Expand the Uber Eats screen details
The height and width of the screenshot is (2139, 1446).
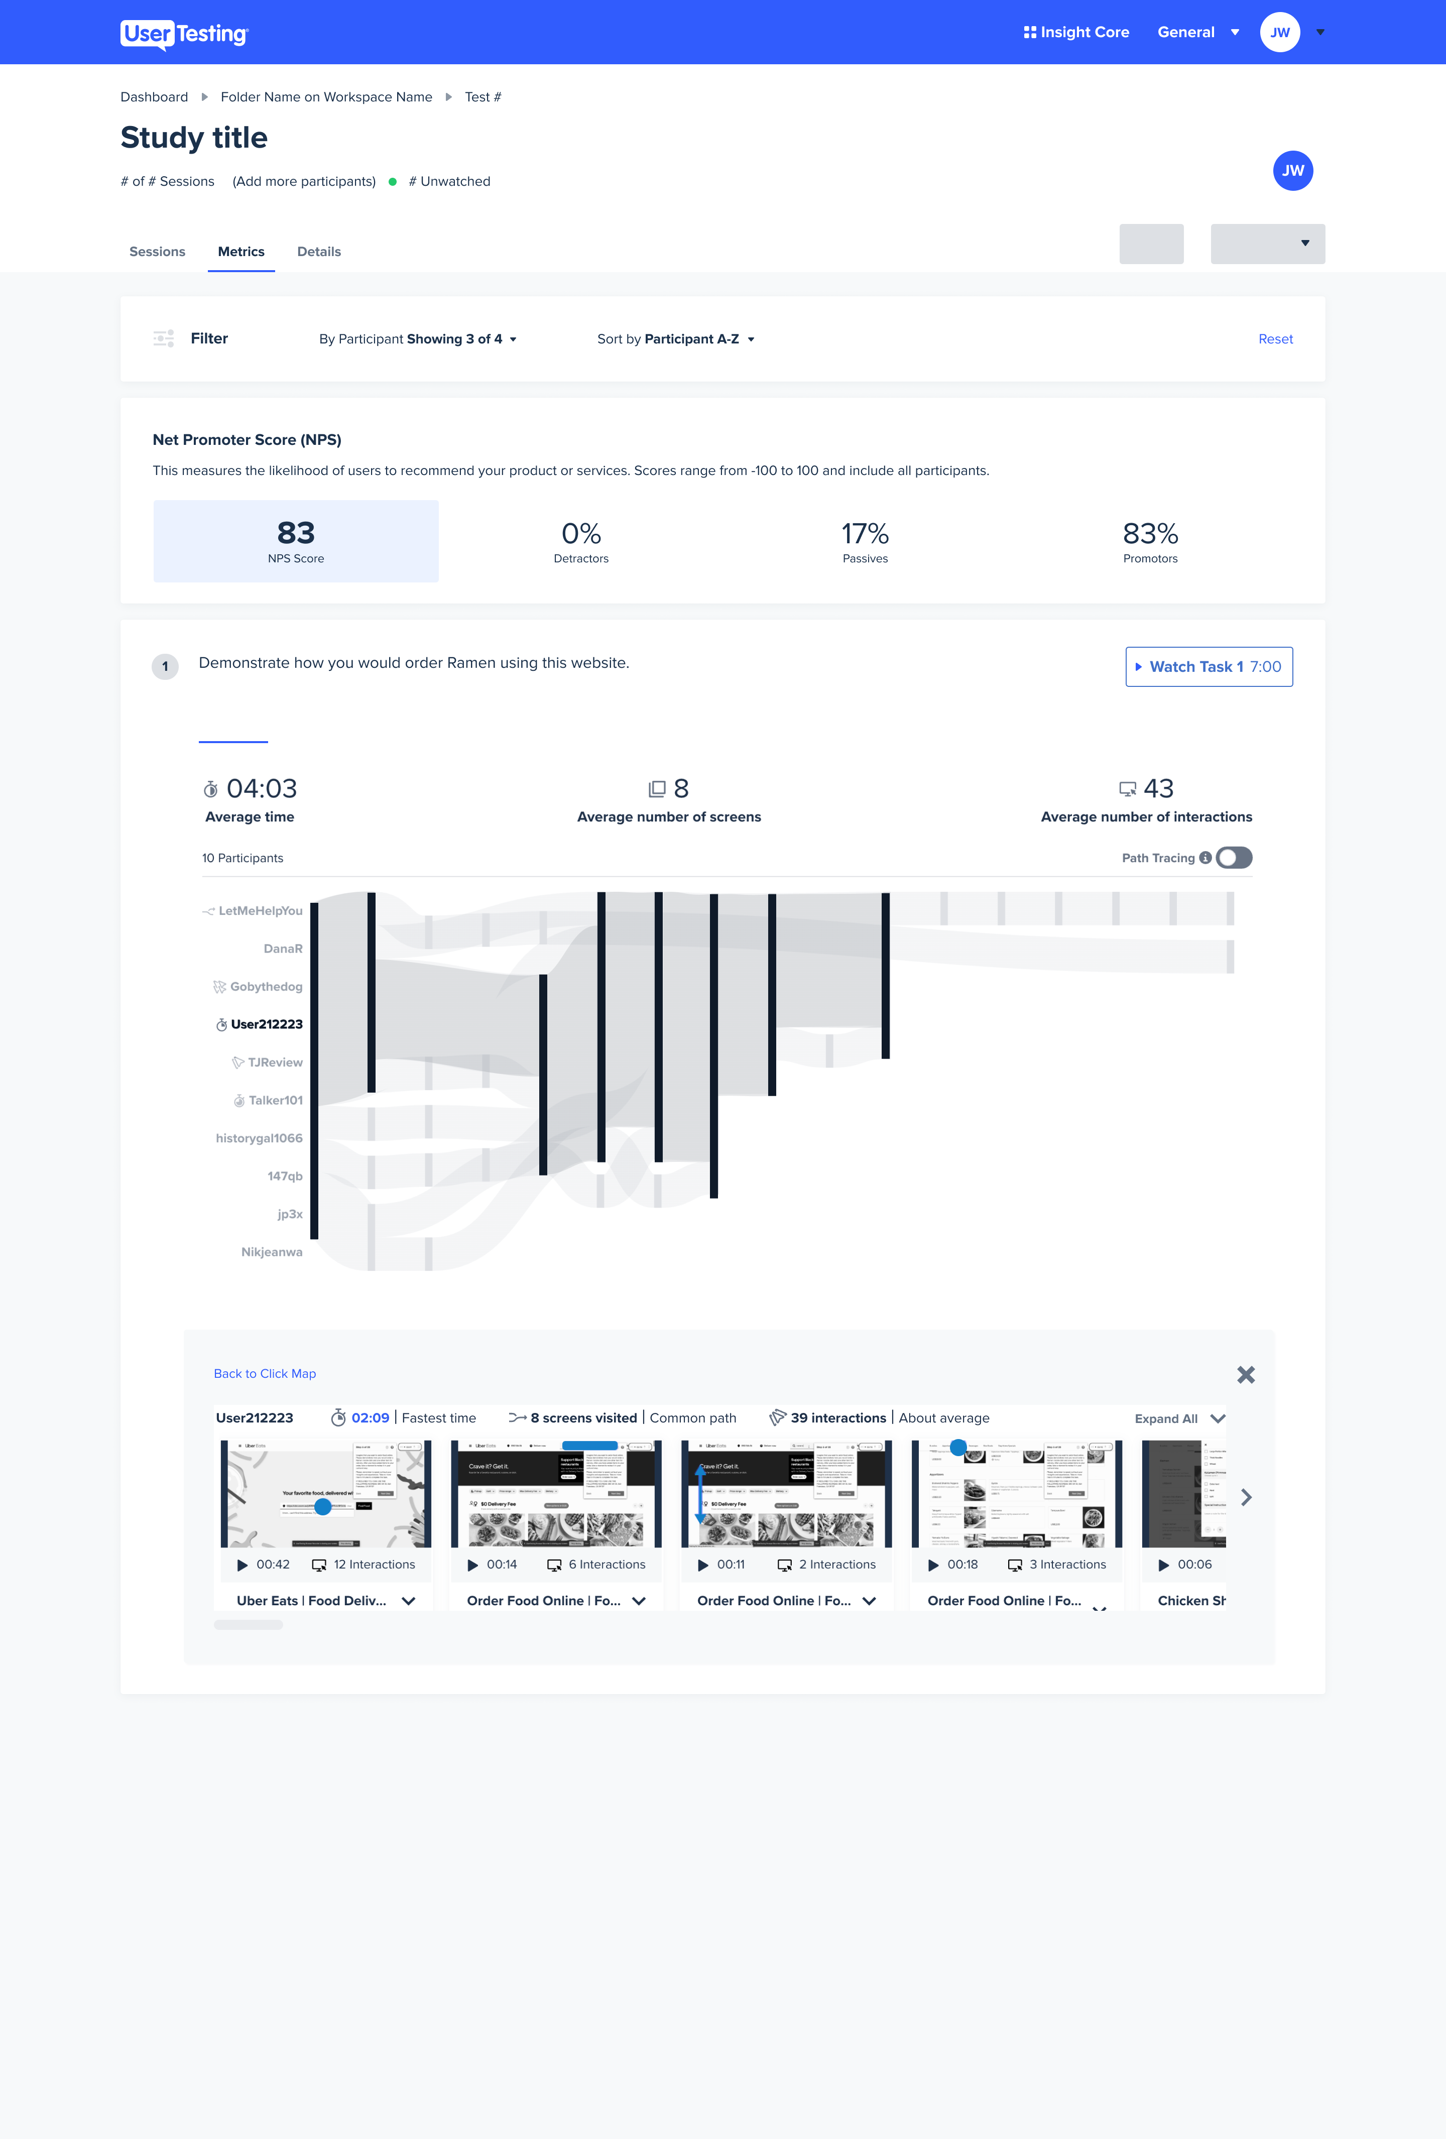[409, 1601]
